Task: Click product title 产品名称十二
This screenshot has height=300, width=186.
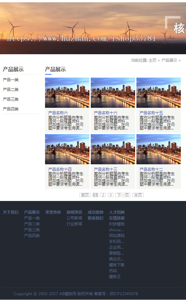Action: [151, 169]
